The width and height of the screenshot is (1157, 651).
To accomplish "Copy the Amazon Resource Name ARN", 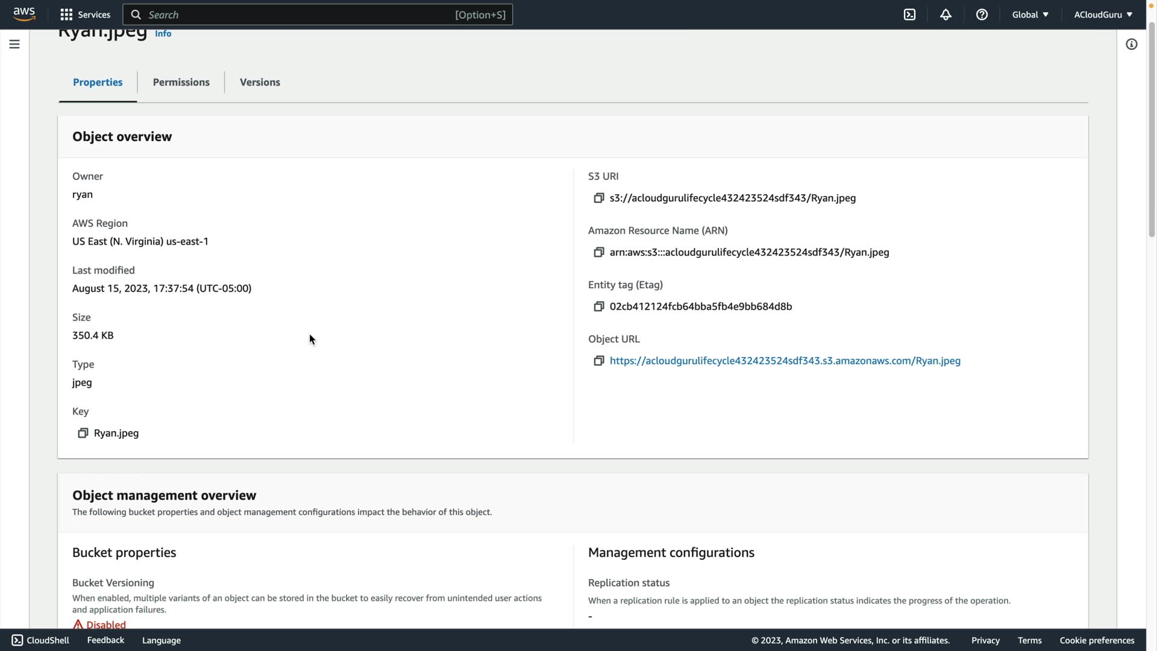I will click(x=598, y=253).
